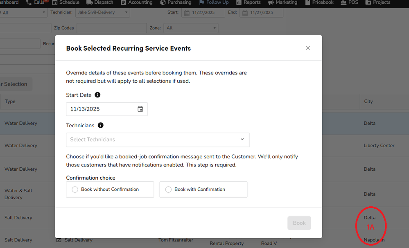409x248 pixels.
Task: Toggle the Salt Delivery checkbox in bottom row
Action: point(59,240)
